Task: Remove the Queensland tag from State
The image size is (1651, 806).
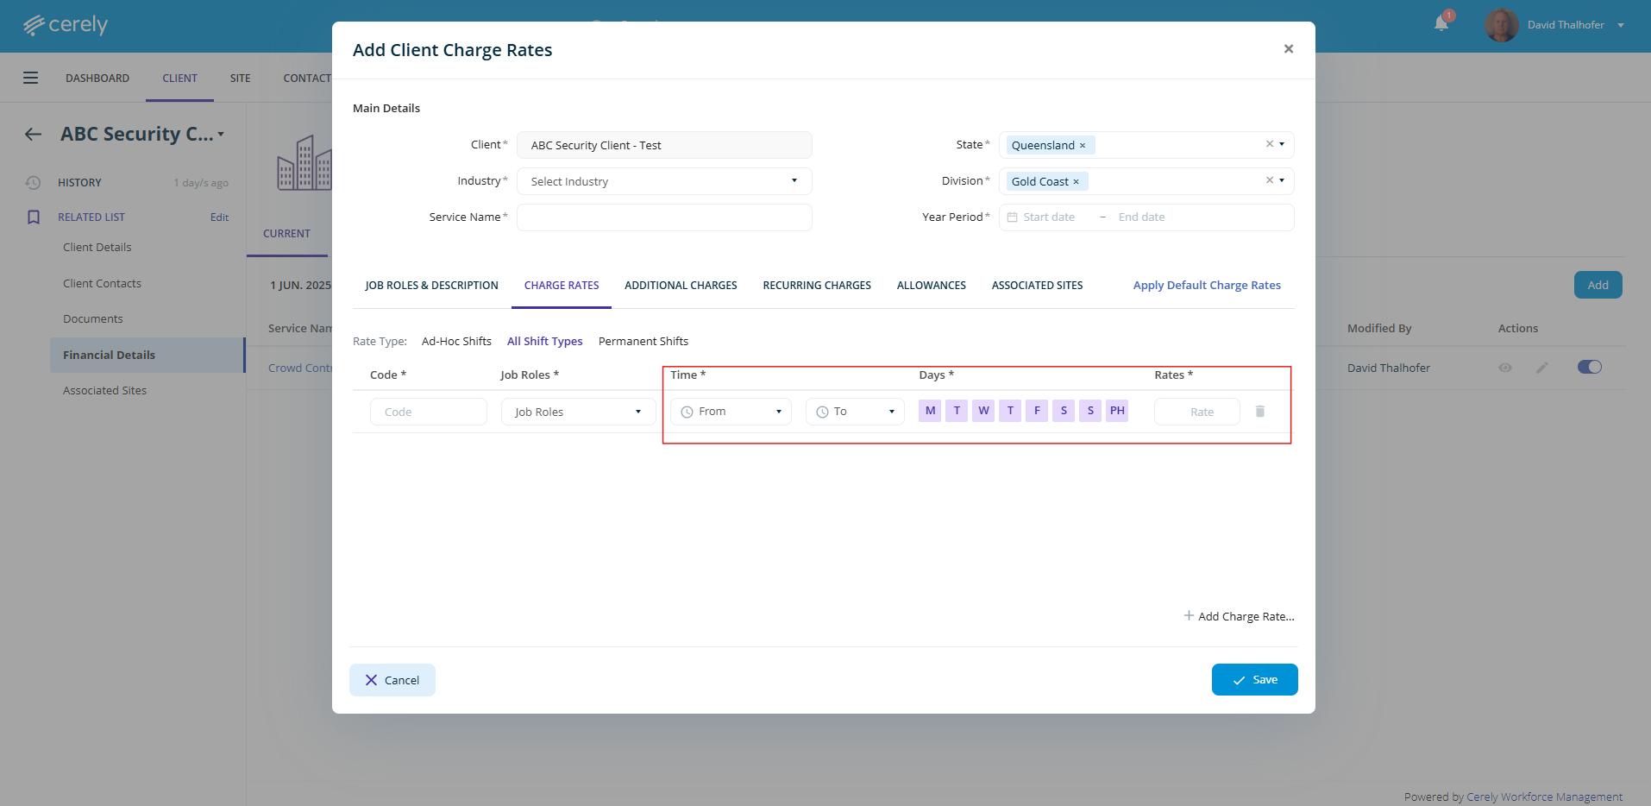Action: click(1083, 146)
